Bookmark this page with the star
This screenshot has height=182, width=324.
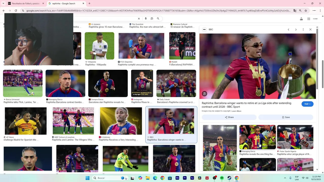306,11
